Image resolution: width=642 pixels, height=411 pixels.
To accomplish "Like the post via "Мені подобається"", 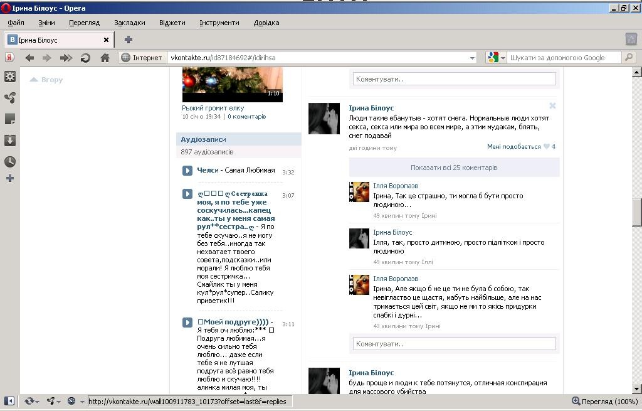I will pos(513,147).
